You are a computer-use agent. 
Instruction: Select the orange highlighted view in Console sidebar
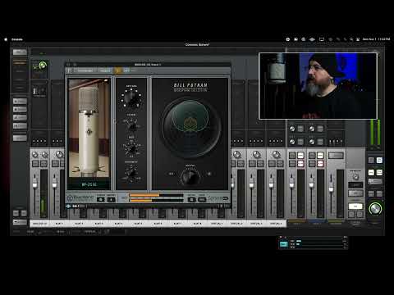pyautogui.click(x=20, y=62)
